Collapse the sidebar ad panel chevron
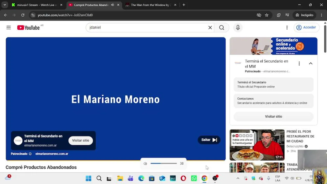Screen dimensions: 327x184 pyautogui.click(x=311, y=64)
